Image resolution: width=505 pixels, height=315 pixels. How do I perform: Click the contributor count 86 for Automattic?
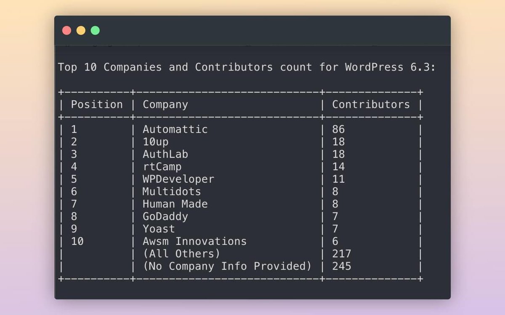(339, 129)
